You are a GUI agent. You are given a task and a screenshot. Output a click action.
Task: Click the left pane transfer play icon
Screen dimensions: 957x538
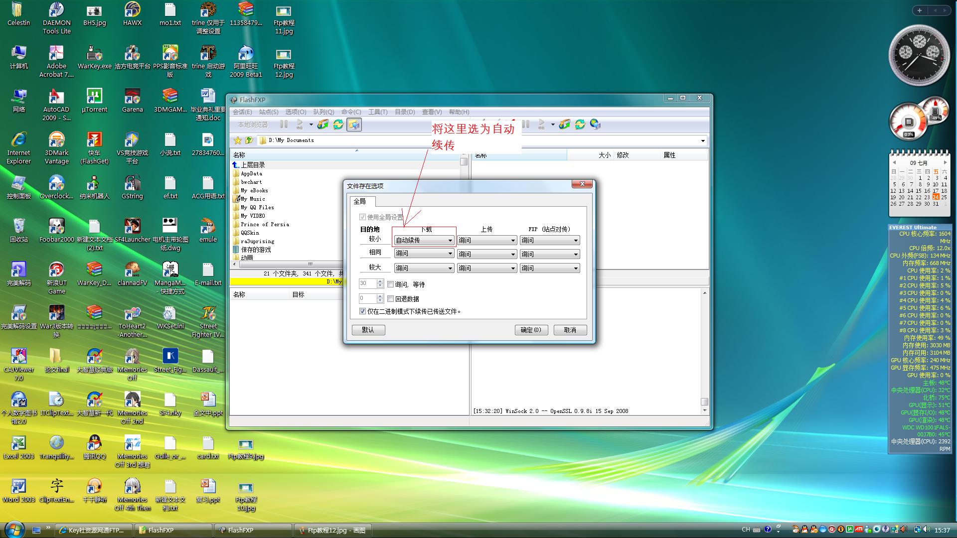300,125
